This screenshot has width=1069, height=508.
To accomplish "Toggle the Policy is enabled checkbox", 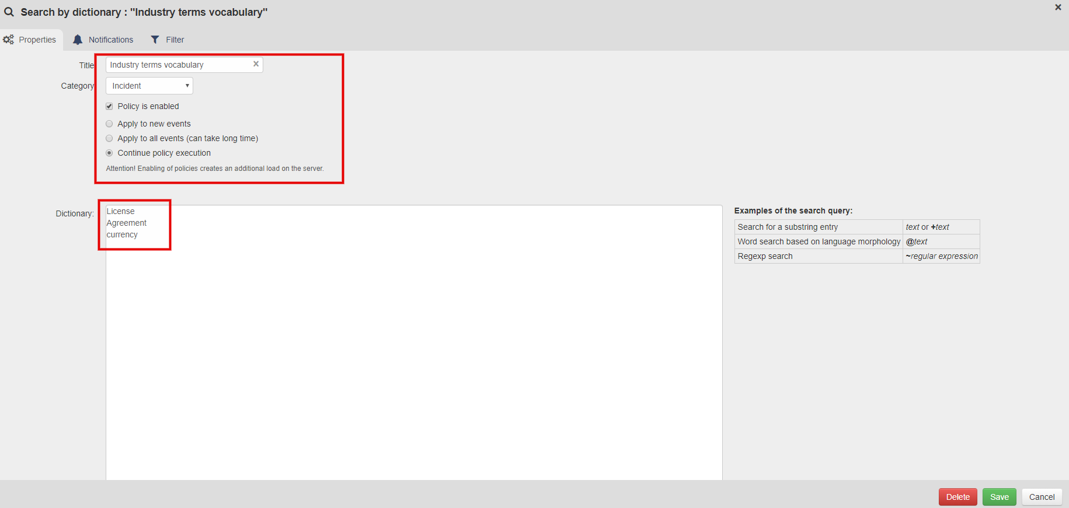I will [109, 106].
